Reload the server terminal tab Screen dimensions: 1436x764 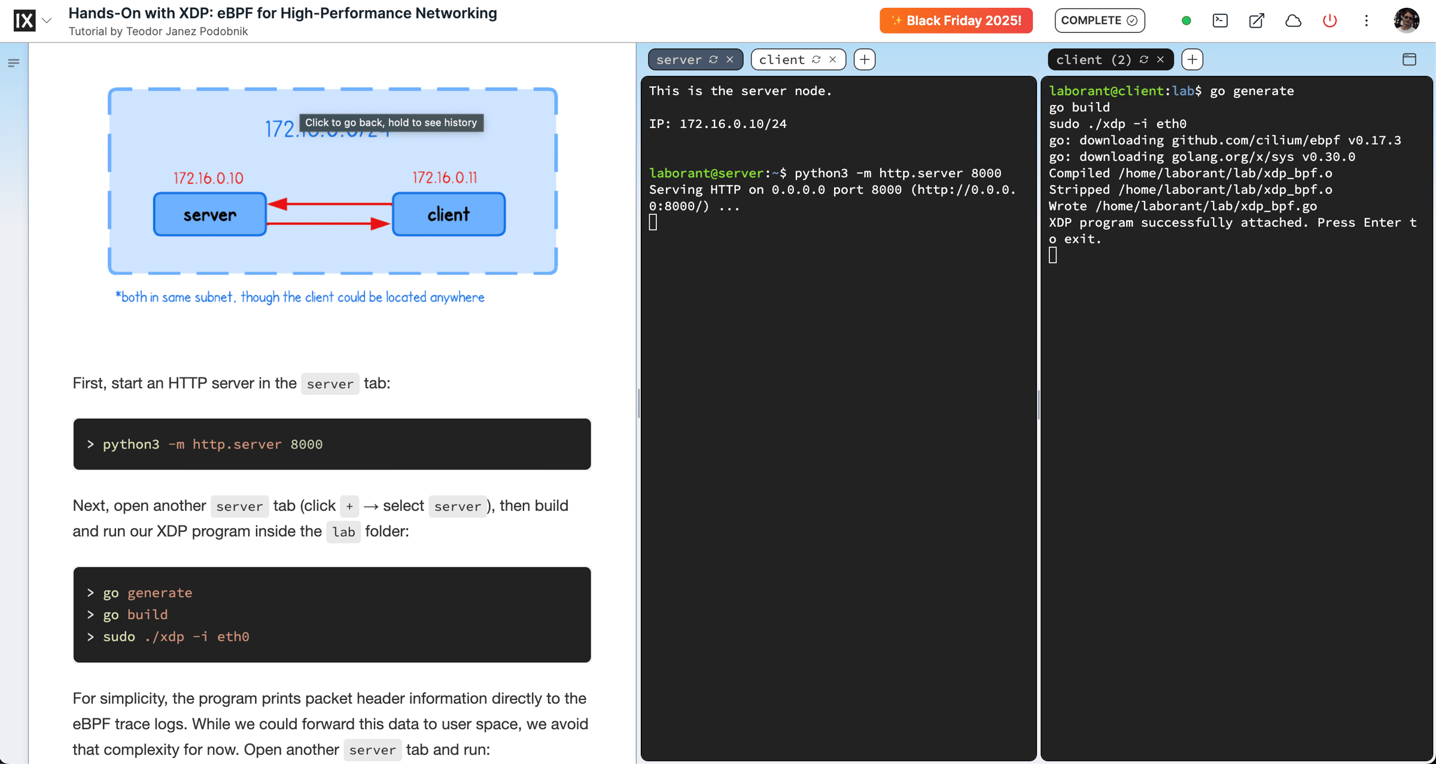click(713, 60)
